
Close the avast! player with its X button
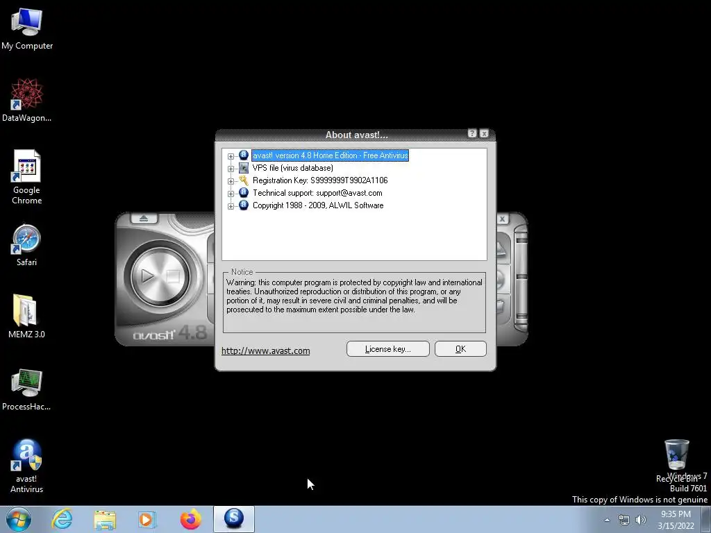point(503,219)
